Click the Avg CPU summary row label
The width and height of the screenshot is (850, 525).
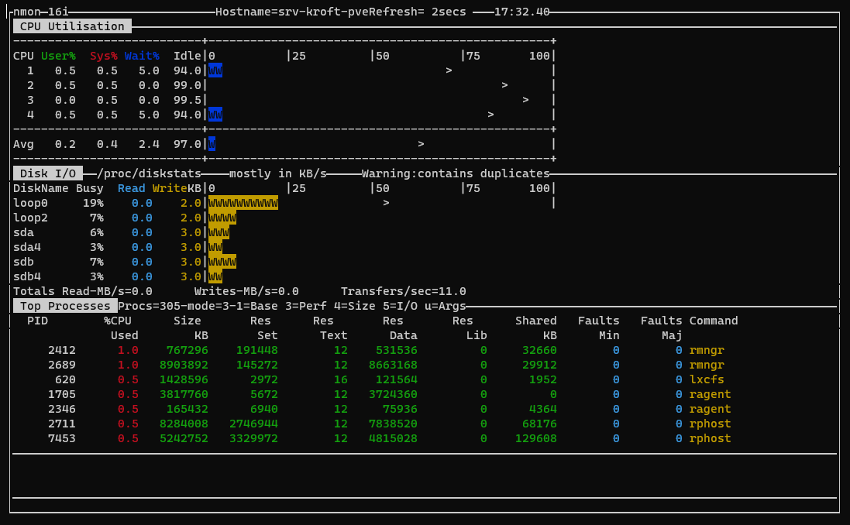[23, 144]
